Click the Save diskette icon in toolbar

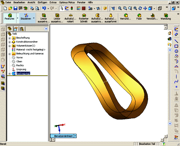pyautogui.click(x=16, y=8)
